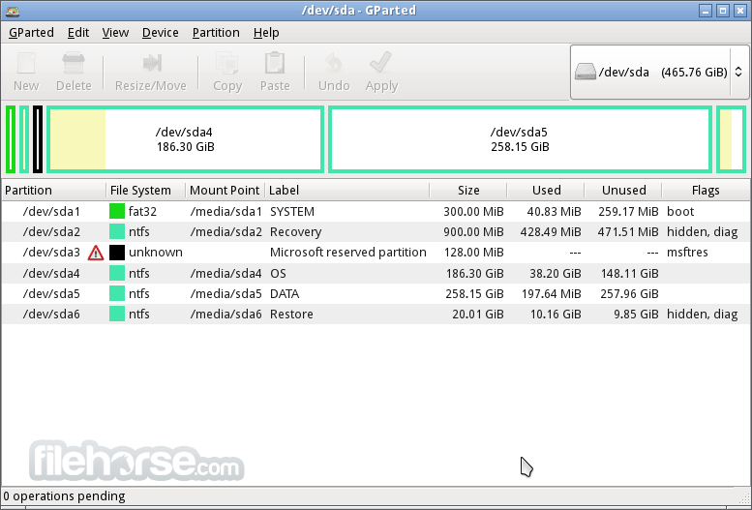This screenshot has height=510, width=752.
Task: Click the Resize/Move toolbar icon
Action: tap(151, 63)
